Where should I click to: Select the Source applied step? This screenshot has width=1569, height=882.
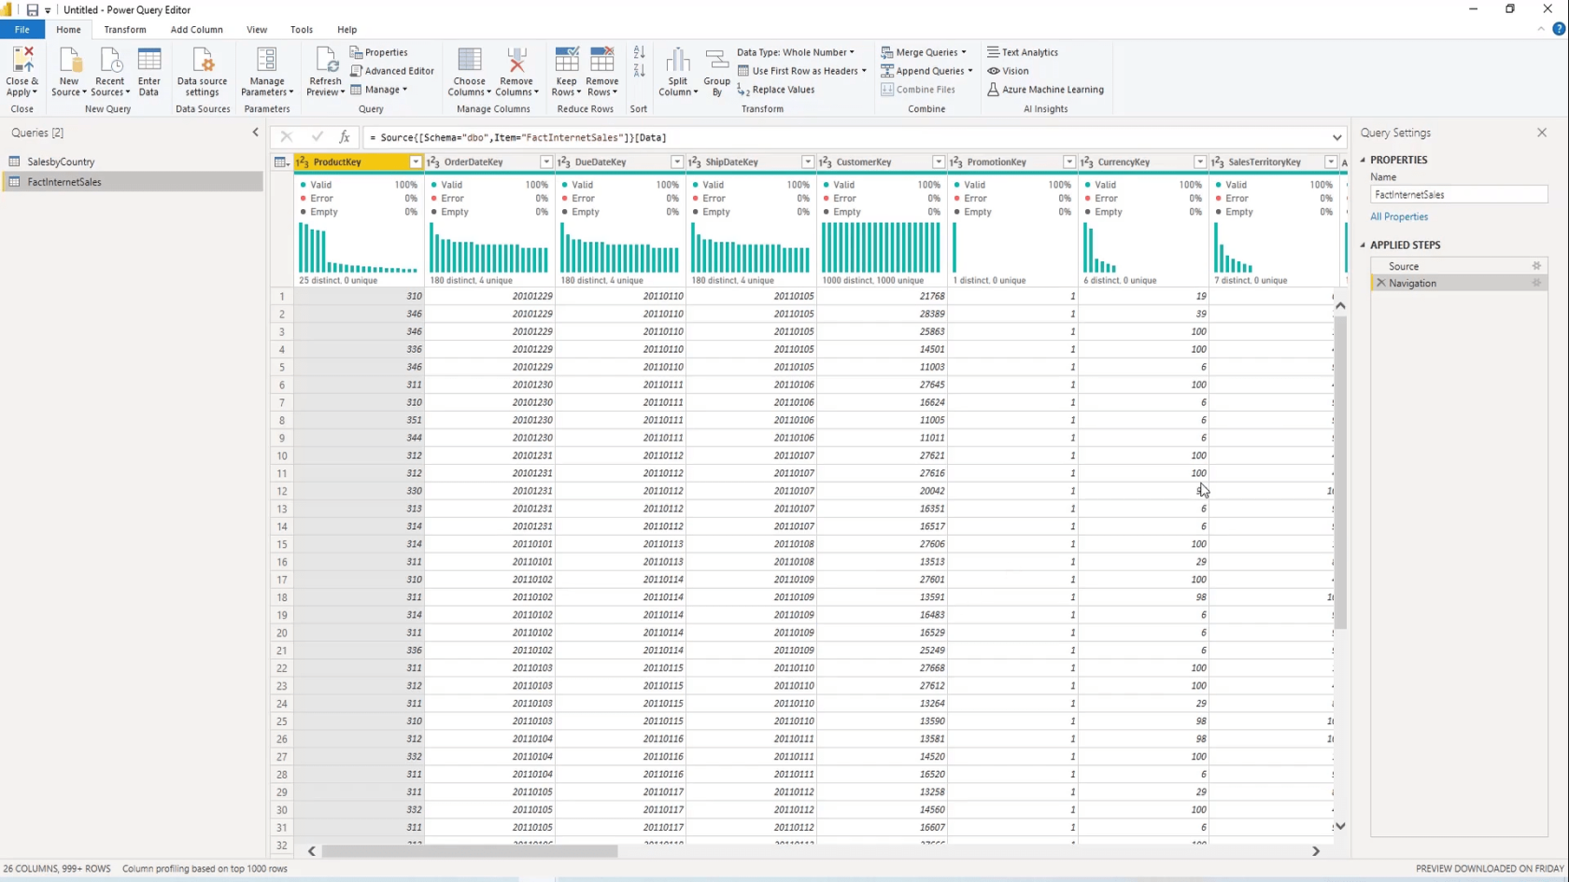pyautogui.click(x=1459, y=266)
